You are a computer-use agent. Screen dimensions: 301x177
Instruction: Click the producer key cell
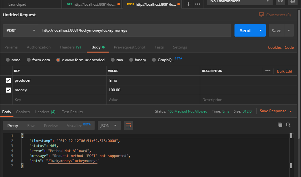click(x=59, y=80)
